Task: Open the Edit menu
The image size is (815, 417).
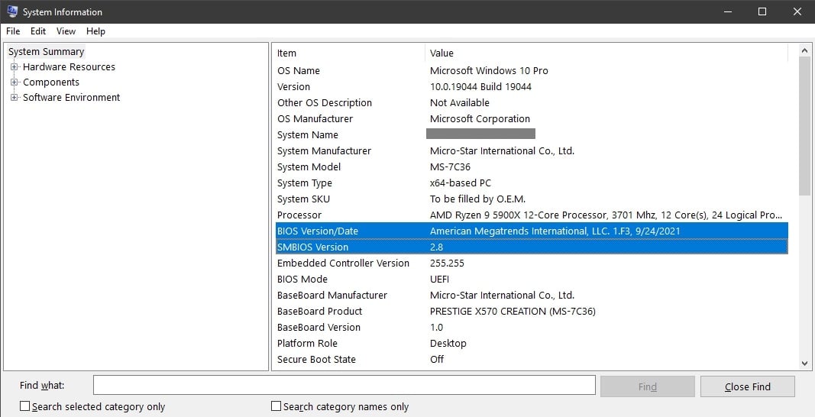Action: coord(38,31)
